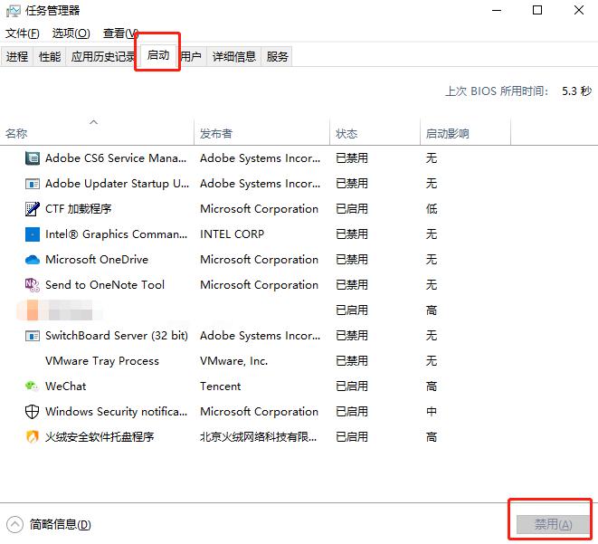Image resolution: width=598 pixels, height=544 pixels.
Task: Click the VMware, Inc. publisher cell
Action: (233, 361)
